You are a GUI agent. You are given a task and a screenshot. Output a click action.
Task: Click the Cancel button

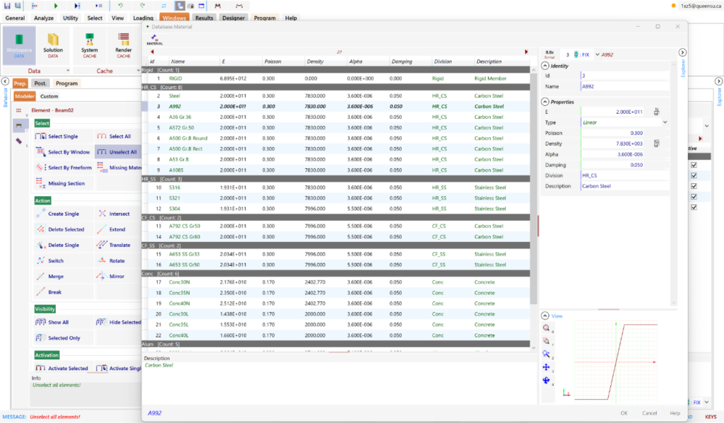649,413
